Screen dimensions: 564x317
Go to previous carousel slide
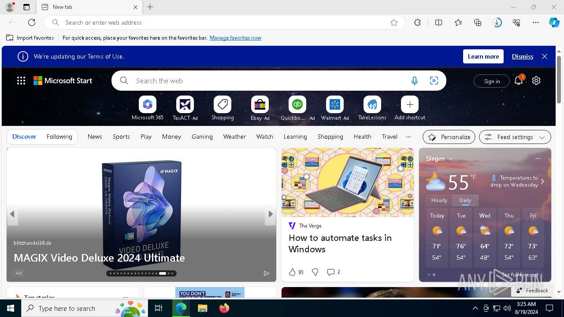pos(12,214)
